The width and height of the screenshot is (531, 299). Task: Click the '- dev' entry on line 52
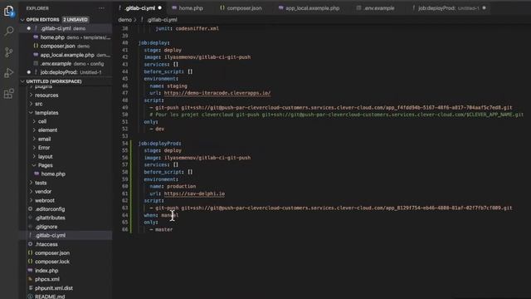(157, 129)
